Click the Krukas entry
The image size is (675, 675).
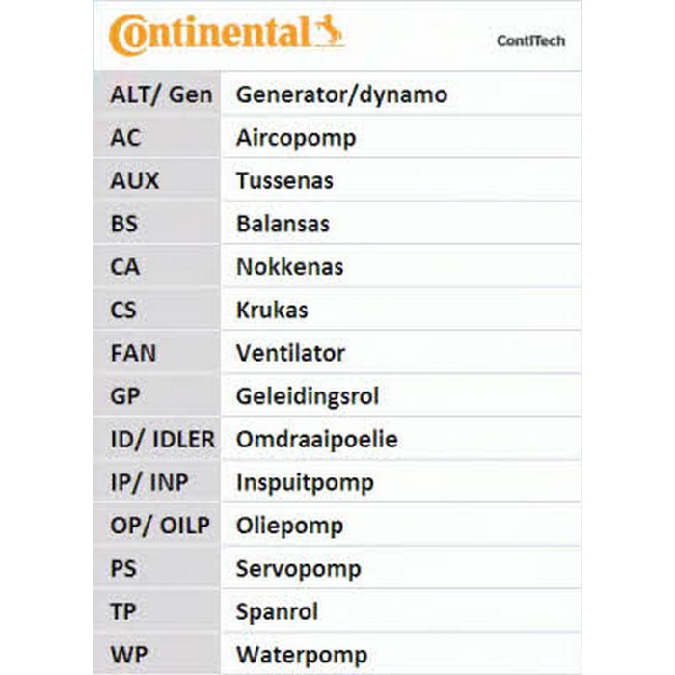[272, 310]
